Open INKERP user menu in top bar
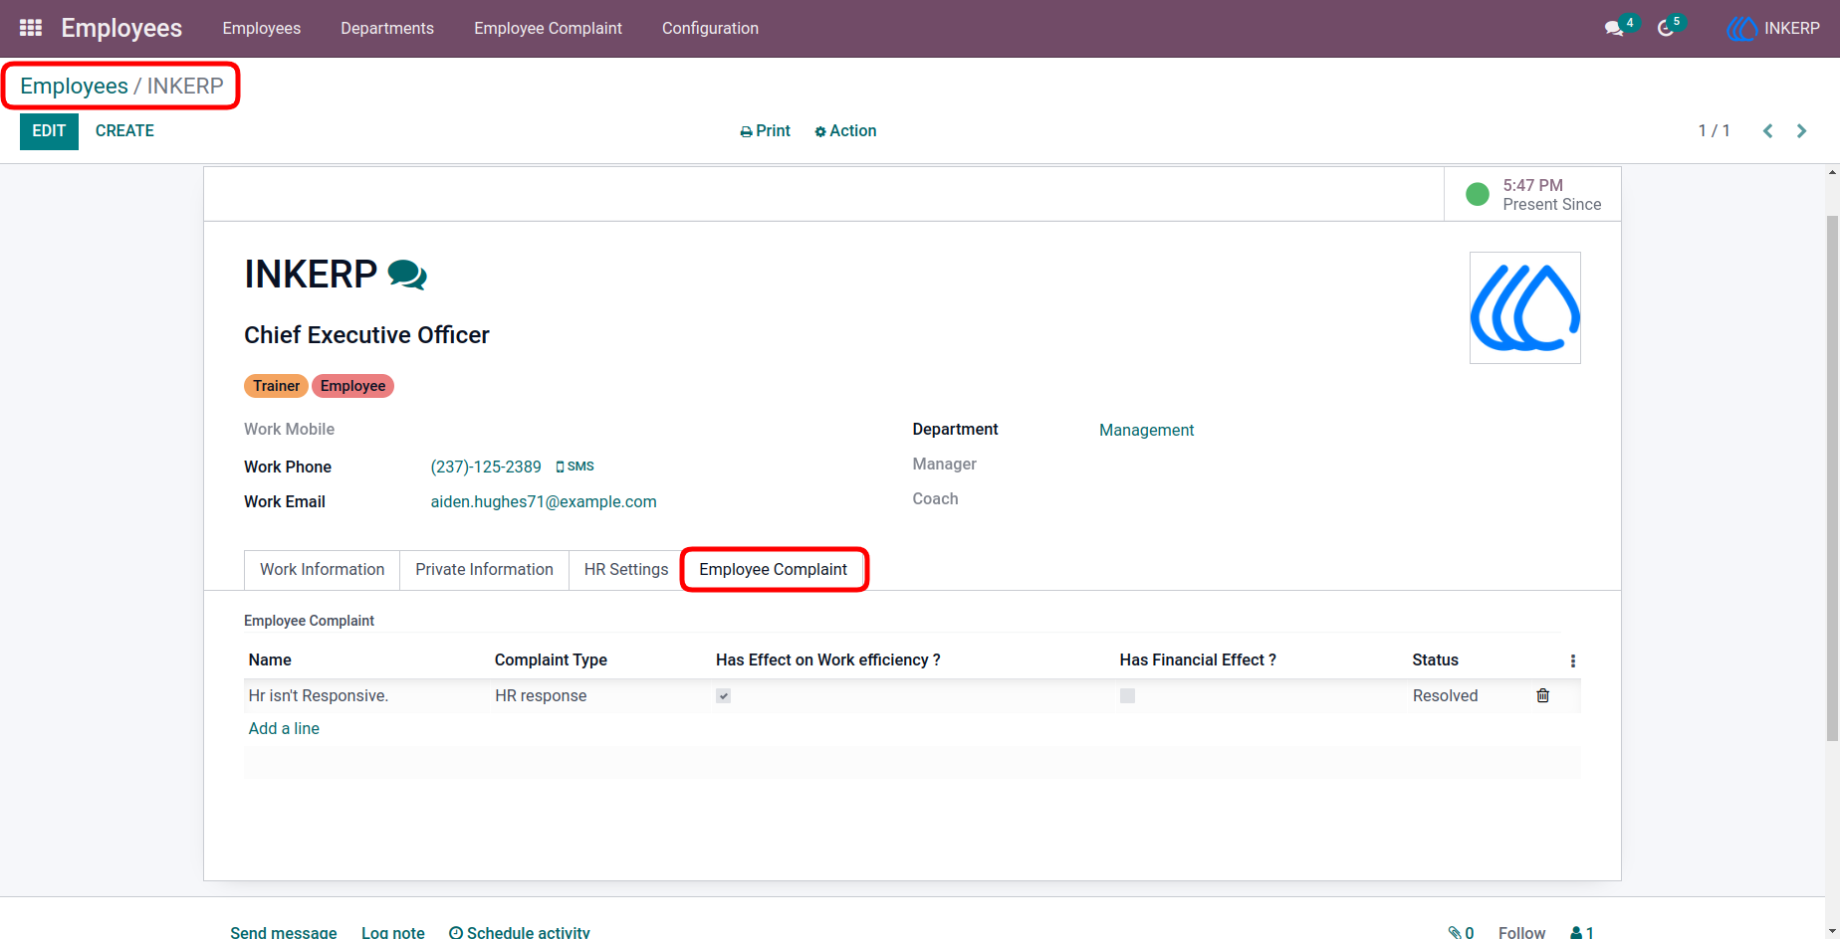The height and width of the screenshot is (939, 1840). (x=1772, y=29)
